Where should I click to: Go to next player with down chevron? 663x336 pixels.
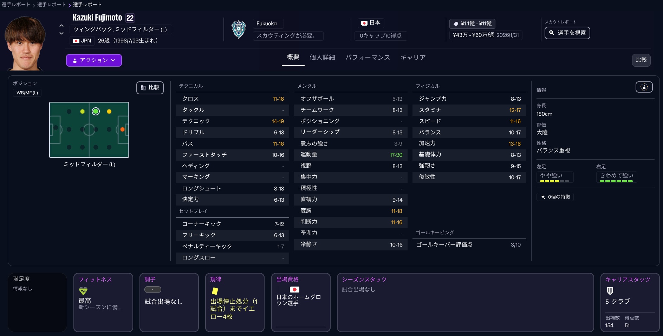tap(61, 33)
